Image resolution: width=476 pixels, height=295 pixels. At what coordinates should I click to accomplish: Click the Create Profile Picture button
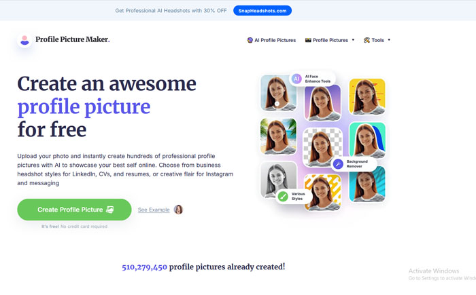point(74,210)
